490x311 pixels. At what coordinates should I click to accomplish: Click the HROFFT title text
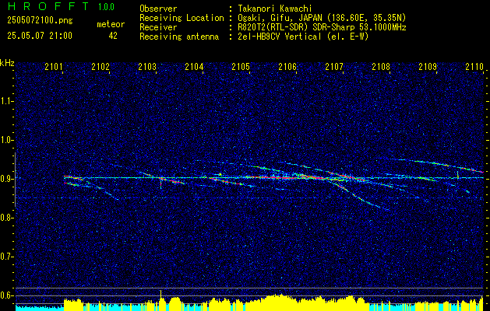point(48,6)
